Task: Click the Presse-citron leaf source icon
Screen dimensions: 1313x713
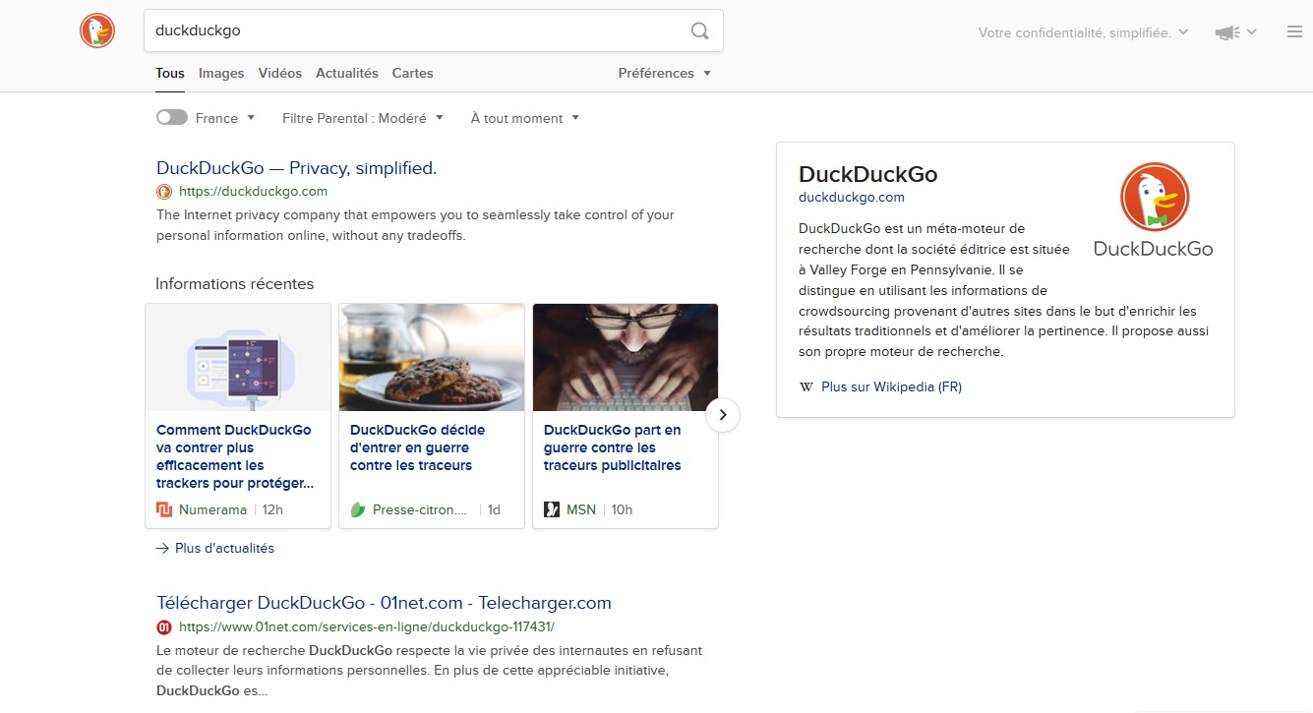Action: point(358,509)
